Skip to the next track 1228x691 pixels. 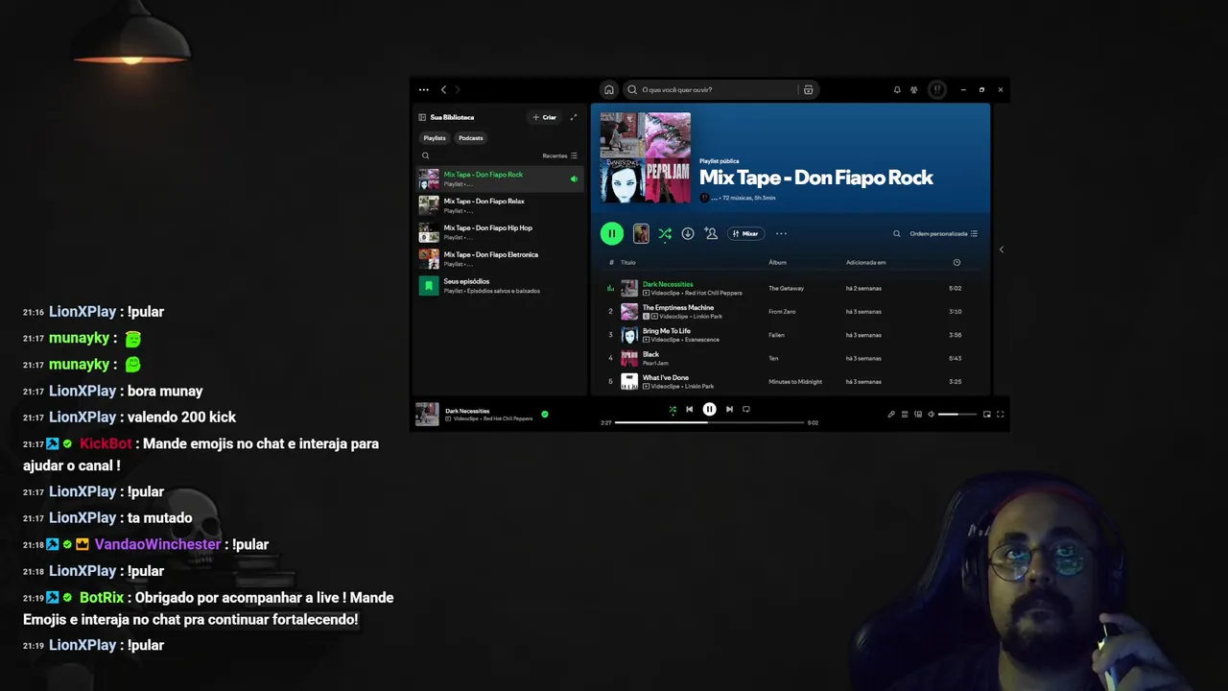point(729,409)
